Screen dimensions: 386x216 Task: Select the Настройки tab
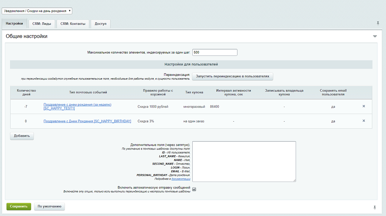click(14, 23)
